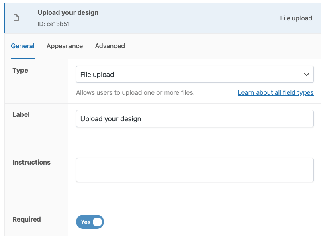Click the file icon in the field header
The width and height of the screenshot is (325, 236).
pos(16,18)
